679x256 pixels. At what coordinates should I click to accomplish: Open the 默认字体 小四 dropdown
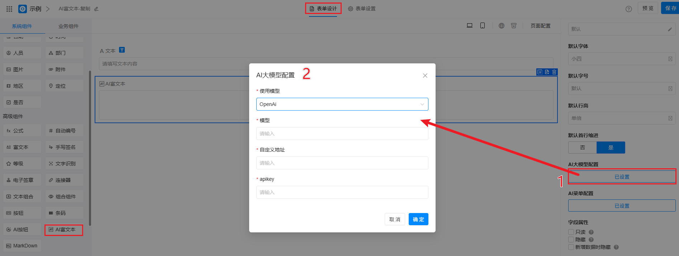tap(621, 59)
